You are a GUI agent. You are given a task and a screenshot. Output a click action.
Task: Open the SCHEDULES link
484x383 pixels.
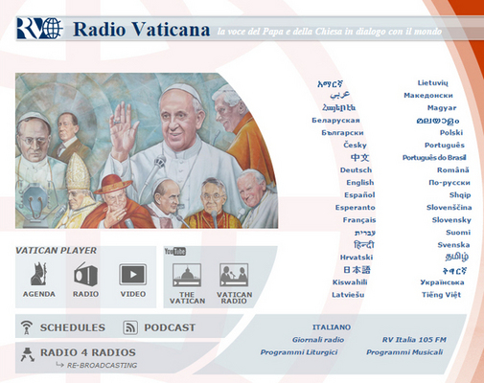(x=73, y=327)
